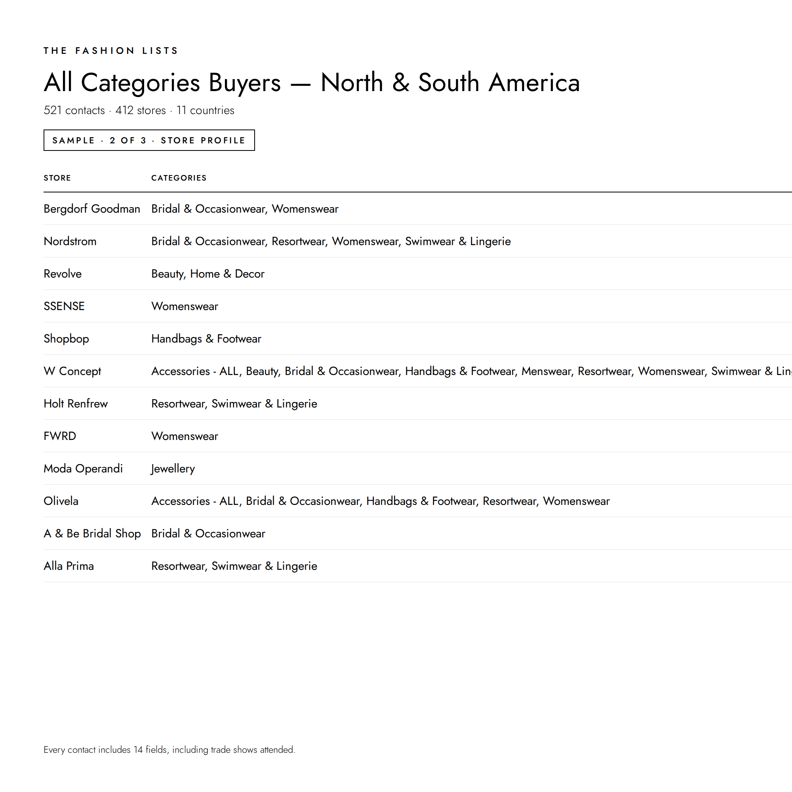
Task: Select the Olivela store name
Action: coord(61,501)
